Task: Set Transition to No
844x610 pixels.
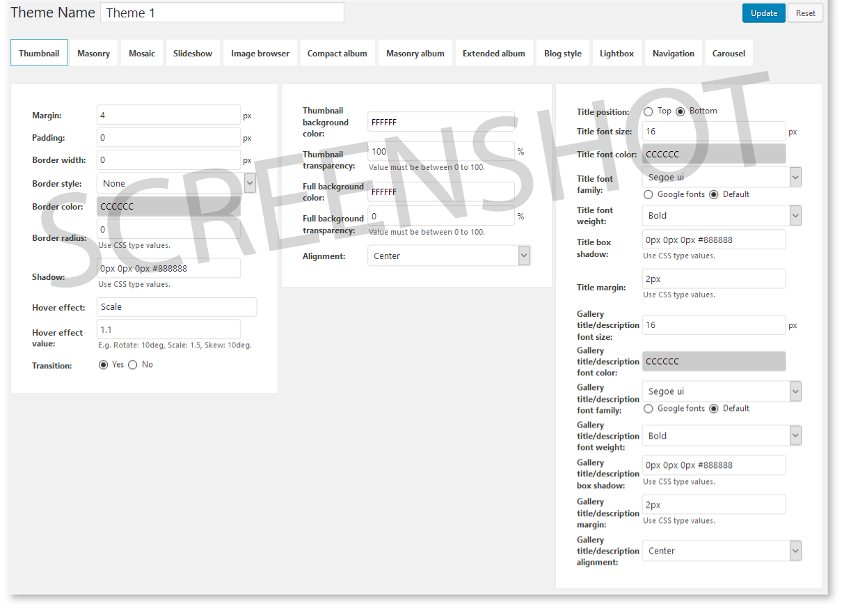Action: point(133,365)
